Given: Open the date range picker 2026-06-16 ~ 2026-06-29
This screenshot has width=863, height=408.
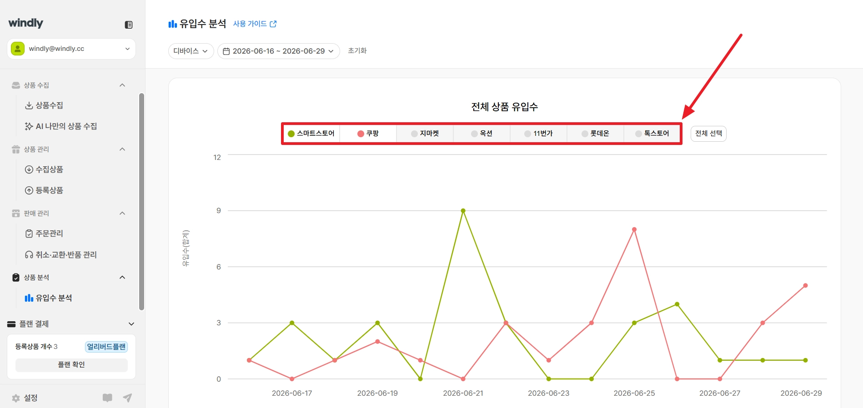Looking at the screenshot, I should [x=278, y=51].
